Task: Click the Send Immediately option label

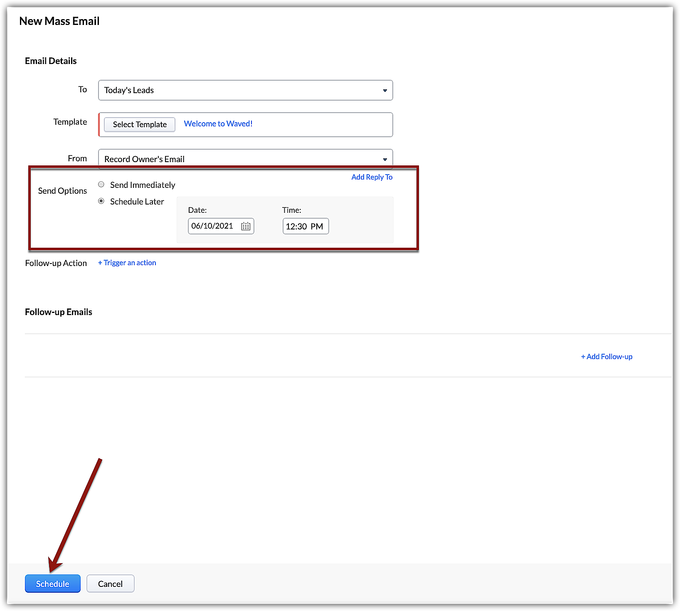Action: coord(142,185)
